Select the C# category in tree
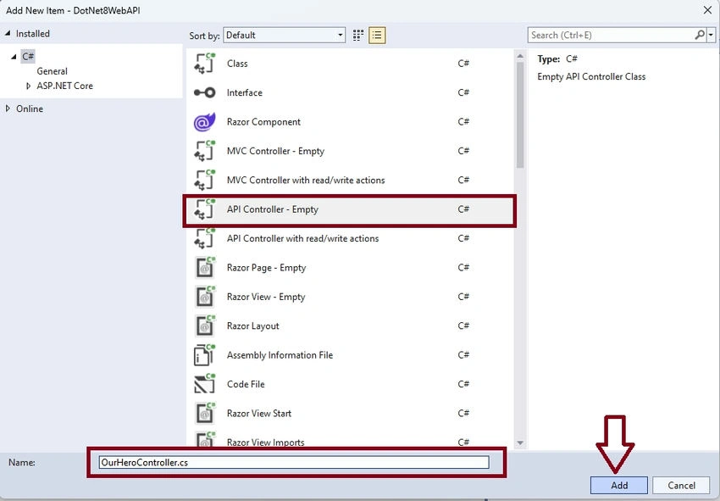 (x=28, y=57)
